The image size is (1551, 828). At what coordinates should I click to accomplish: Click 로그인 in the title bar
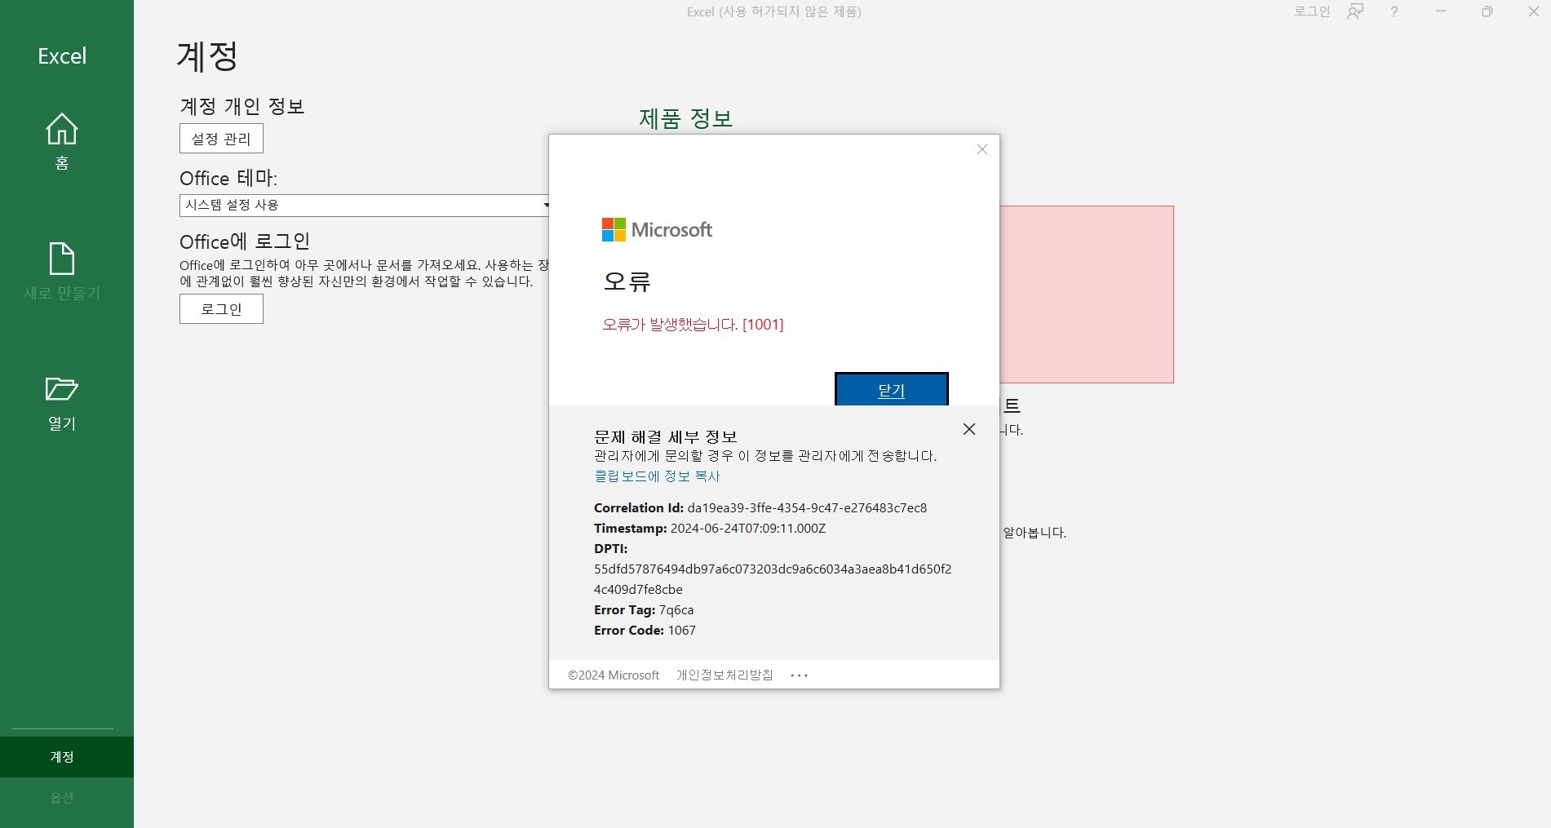[1312, 11]
